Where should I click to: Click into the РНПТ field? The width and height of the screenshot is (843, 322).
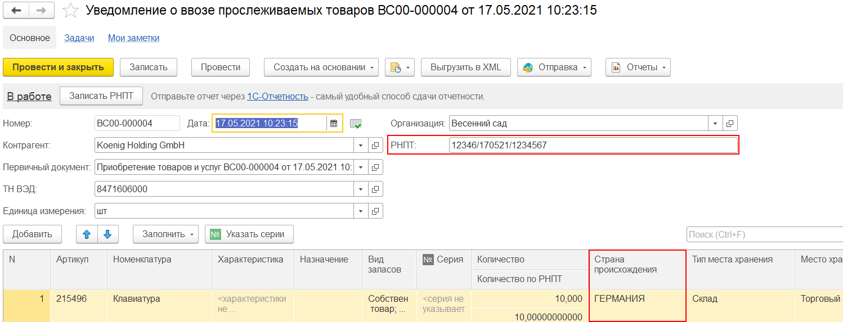tap(593, 146)
